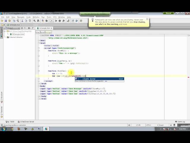190x143 pixels.
Task: Show hidden tray icons arrow in taskbar
Action: 161,129
